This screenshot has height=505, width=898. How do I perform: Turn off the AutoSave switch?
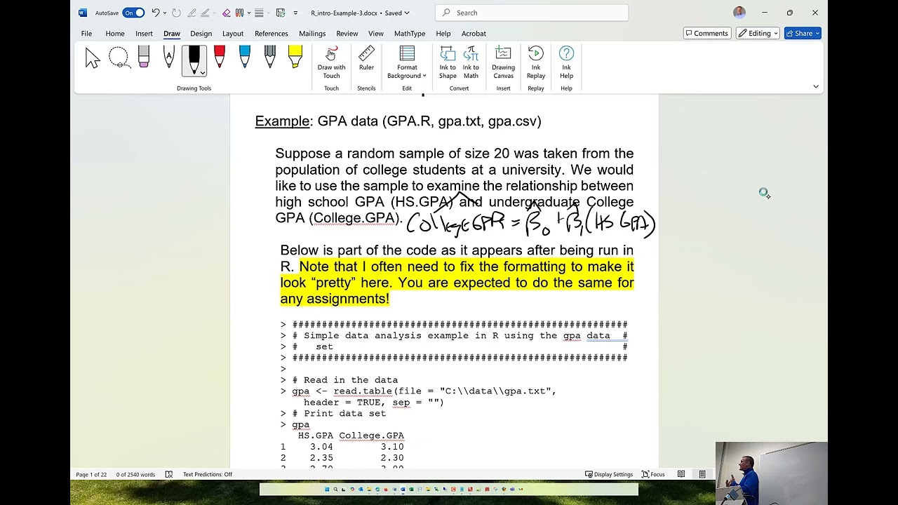tap(133, 13)
